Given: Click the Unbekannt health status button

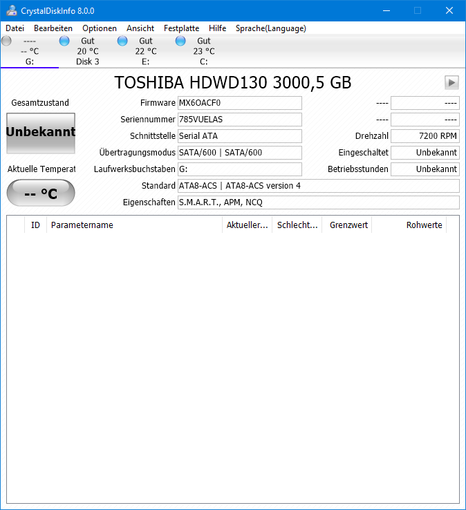Looking at the screenshot, I should pyautogui.click(x=41, y=133).
